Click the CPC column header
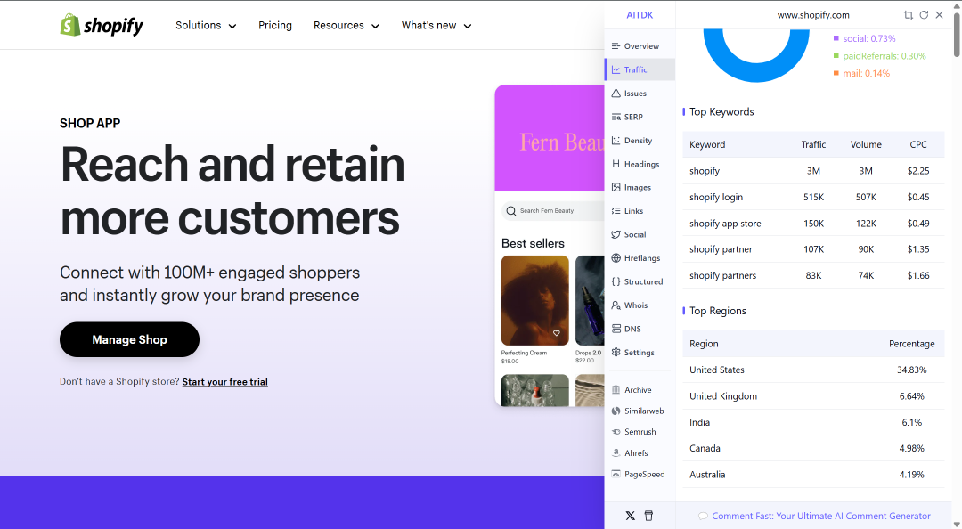 (x=918, y=144)
